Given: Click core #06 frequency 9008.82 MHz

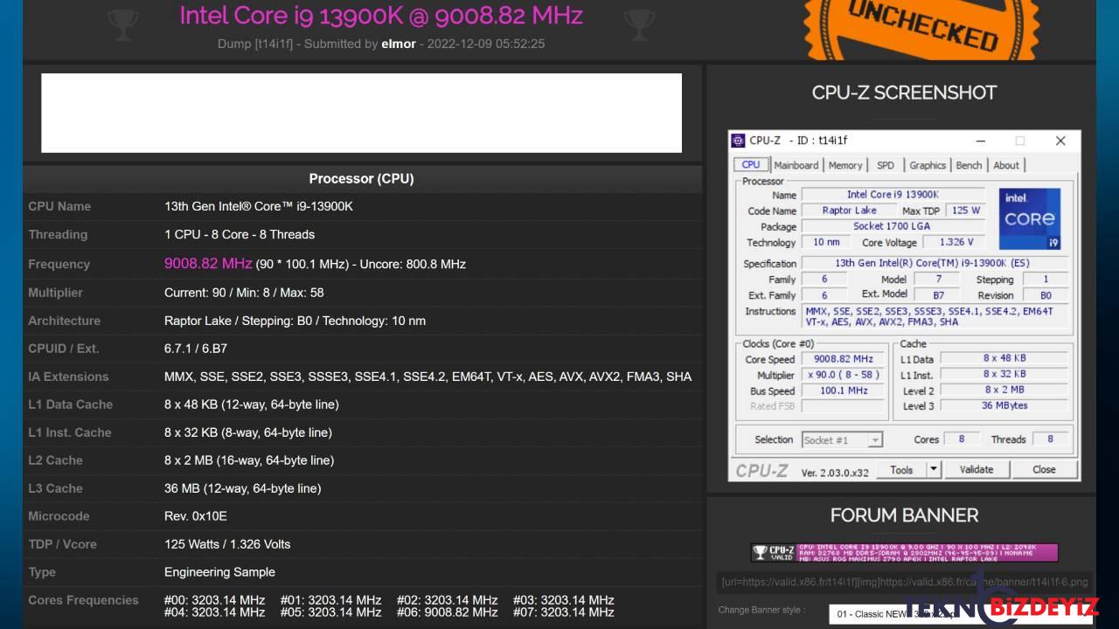Looking at the screenshot, I should (x=448, y=612).
